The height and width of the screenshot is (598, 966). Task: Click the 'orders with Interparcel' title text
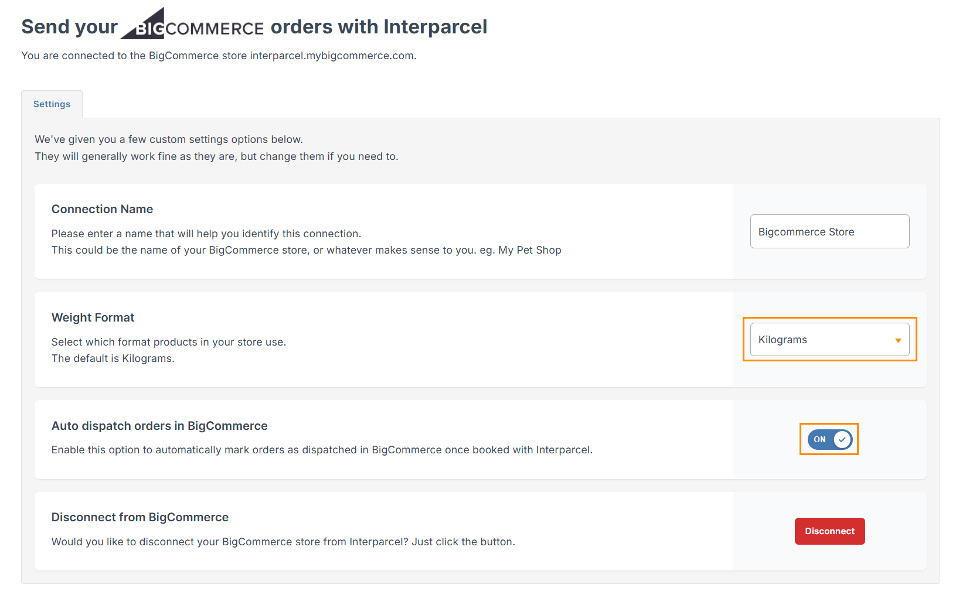tap(379, 27)
